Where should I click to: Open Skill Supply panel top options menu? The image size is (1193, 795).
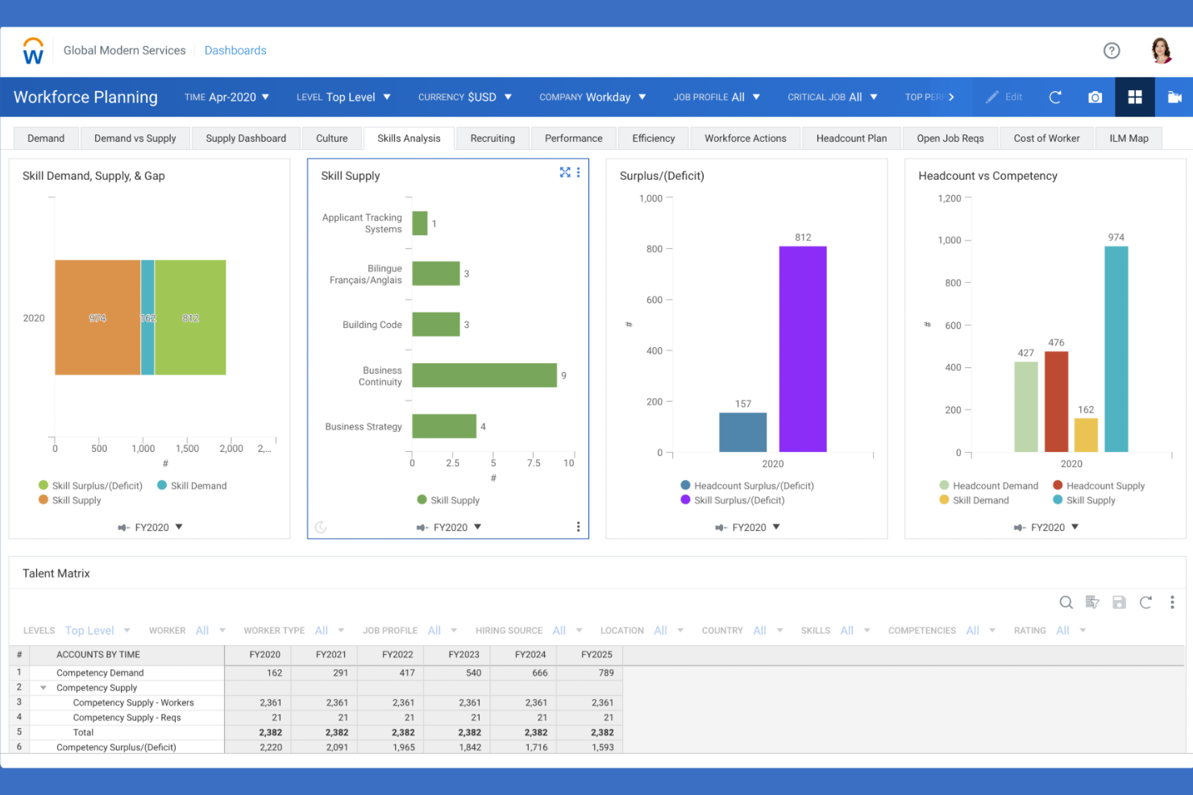coord(578,172)
